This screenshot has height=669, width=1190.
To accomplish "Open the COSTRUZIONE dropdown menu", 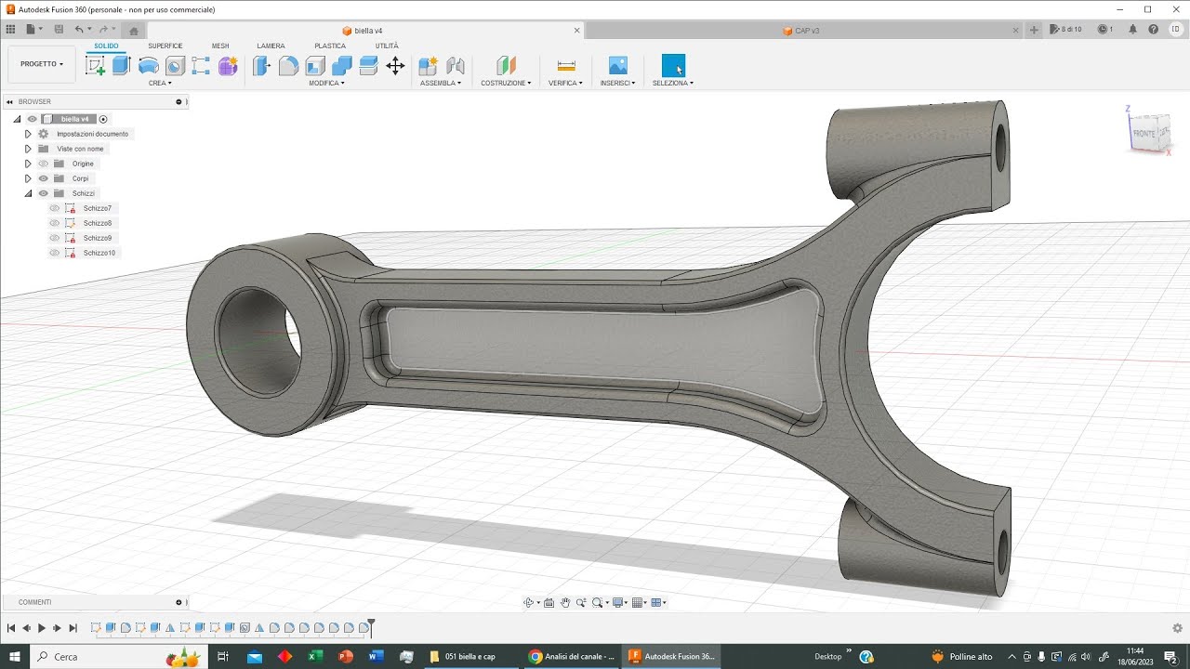I will 506,83.
